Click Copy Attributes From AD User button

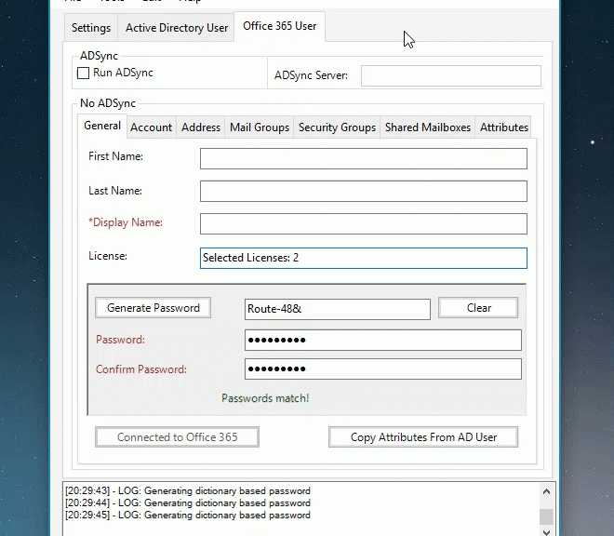point(423,436)
